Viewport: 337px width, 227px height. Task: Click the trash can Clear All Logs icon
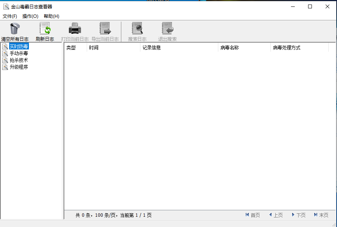pyautogui.click(x=15, y=29)
